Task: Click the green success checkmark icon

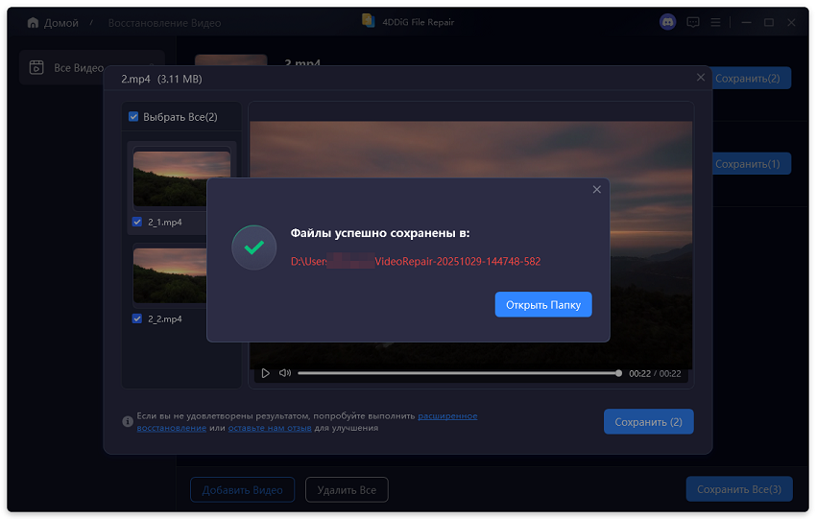Action: [x=254, y=248]
